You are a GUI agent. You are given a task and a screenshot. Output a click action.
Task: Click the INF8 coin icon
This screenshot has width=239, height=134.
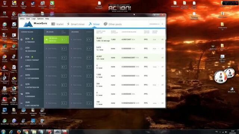pos(22,67)
